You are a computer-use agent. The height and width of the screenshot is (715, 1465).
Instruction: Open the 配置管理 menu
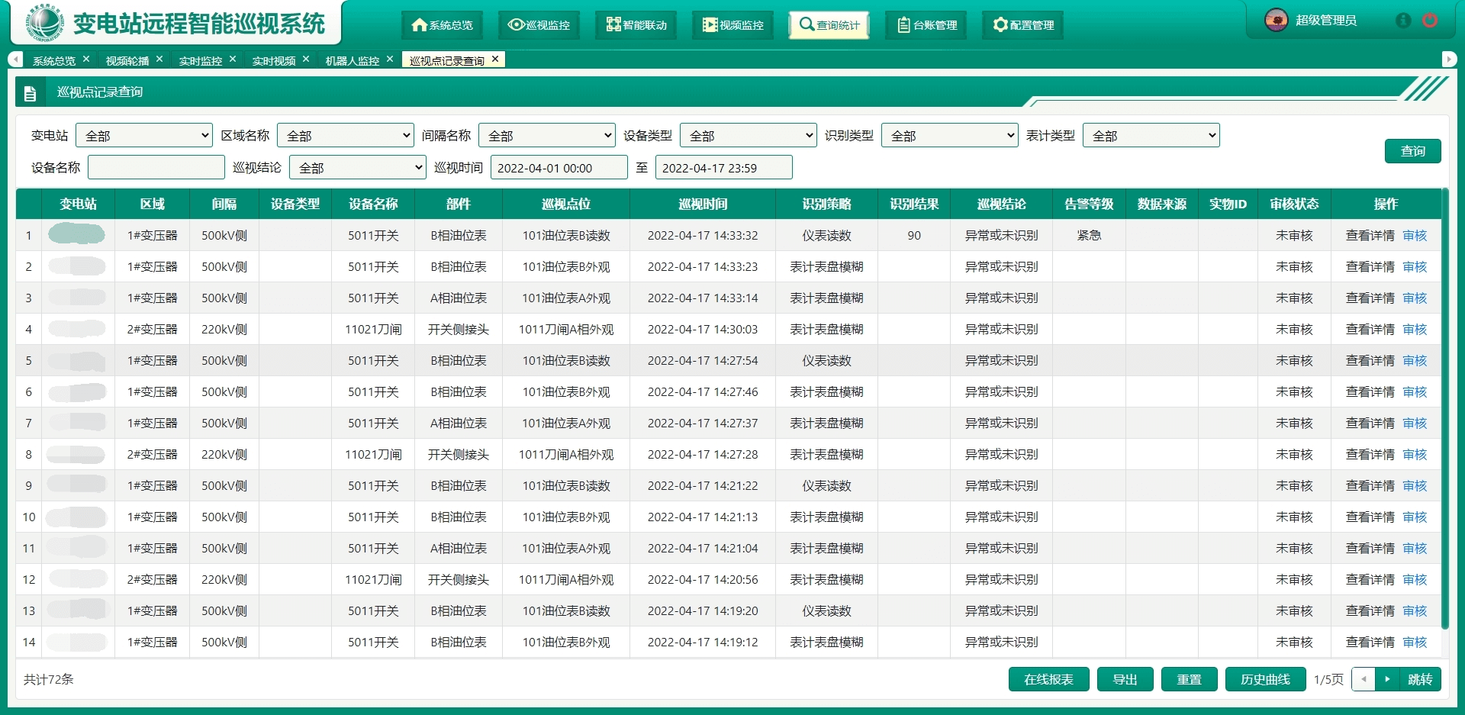(x=1023, y=25)
